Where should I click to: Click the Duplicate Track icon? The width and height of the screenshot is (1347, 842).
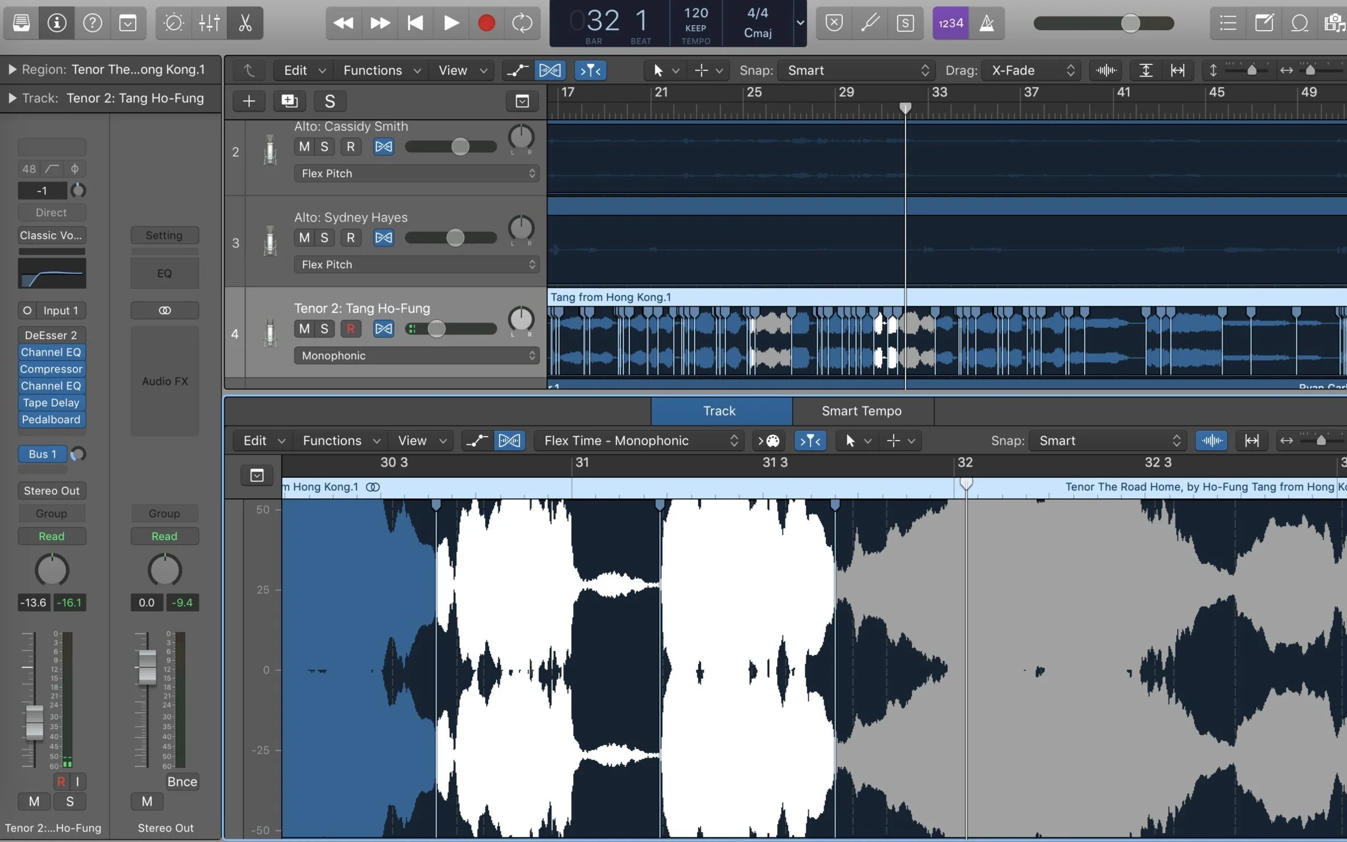coord(289,101)
